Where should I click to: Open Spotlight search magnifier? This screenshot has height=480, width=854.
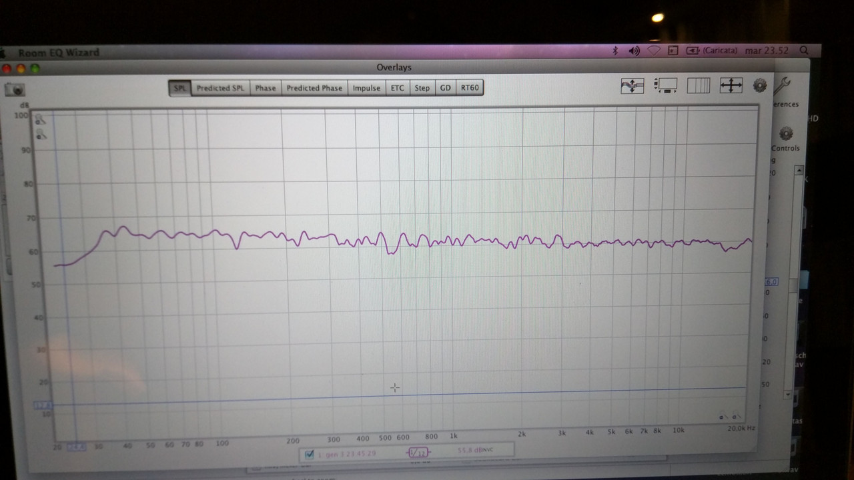[x=803, y=50]
